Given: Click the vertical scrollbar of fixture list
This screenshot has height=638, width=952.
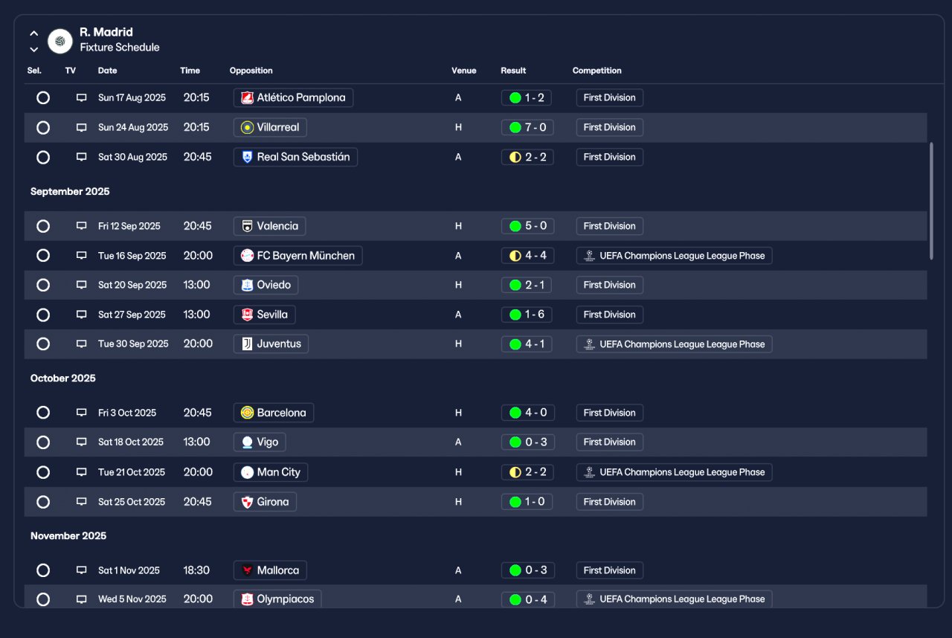Looking at the screenshot, I should tap(931, 201).
